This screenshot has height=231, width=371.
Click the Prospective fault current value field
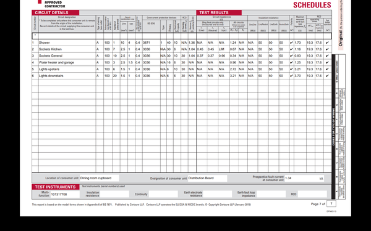(304, 179)
